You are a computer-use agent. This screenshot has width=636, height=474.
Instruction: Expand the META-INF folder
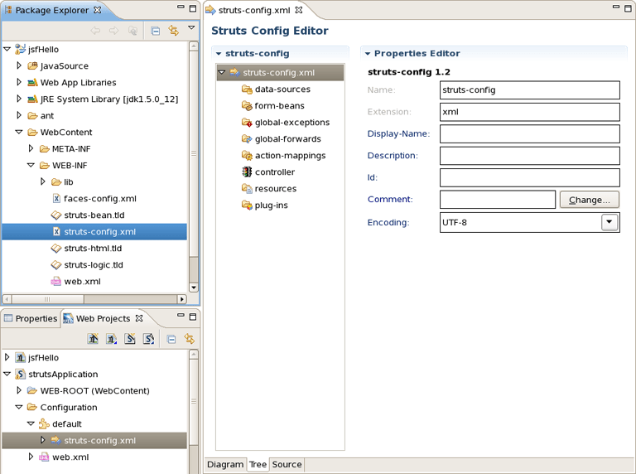[31, 148]
